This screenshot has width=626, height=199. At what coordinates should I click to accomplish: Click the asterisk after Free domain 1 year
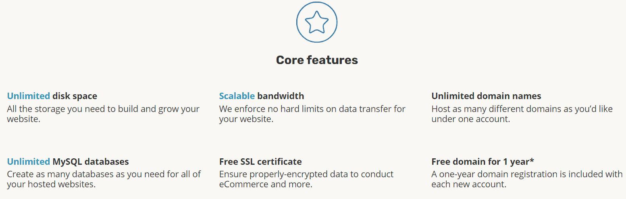[532, 160]
